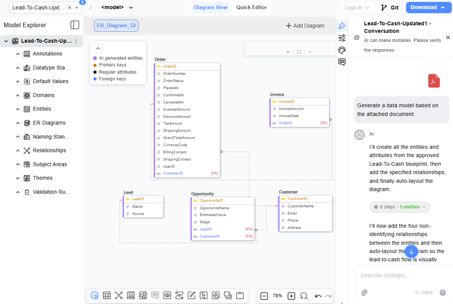
Task: Switch to Diagram View tab
Action: 211,8
